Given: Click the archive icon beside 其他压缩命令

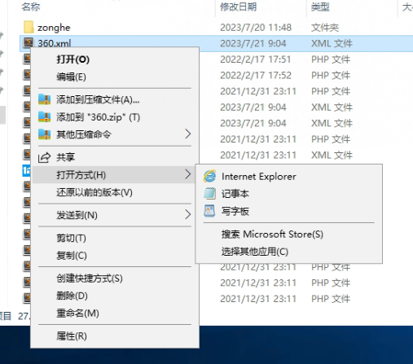Looking at the screenshot, I should [x=44, y=134].
